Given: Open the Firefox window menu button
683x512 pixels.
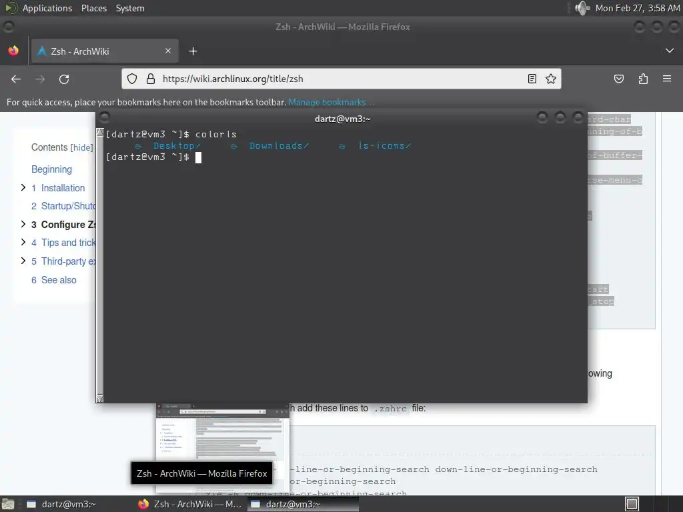Looking at the screenshot, I should pos(8,27).
